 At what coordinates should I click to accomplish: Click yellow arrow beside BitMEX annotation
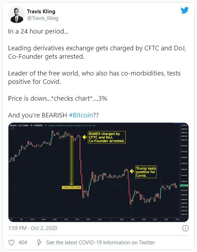(85, 137)
